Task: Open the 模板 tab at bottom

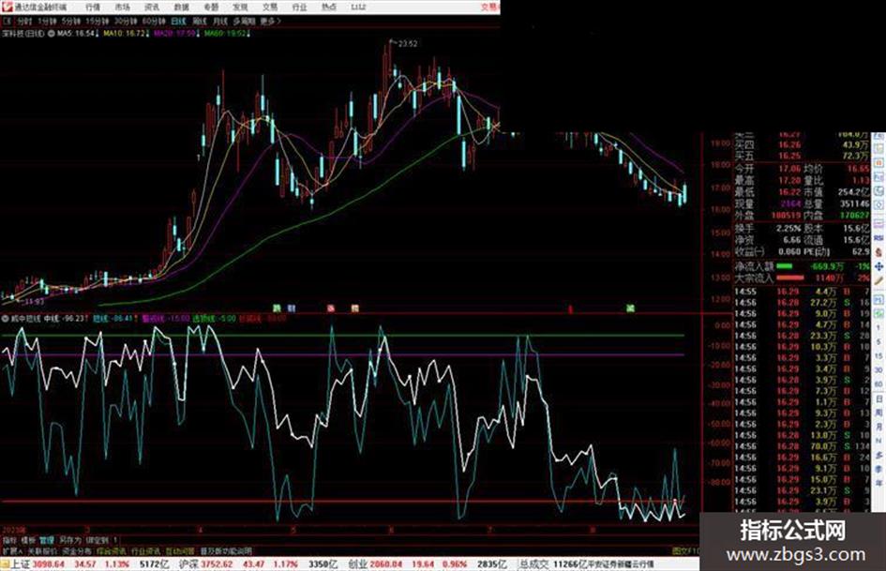Action: 28,540
